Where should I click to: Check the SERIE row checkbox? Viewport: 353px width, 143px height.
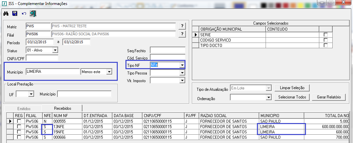[326, 35]
